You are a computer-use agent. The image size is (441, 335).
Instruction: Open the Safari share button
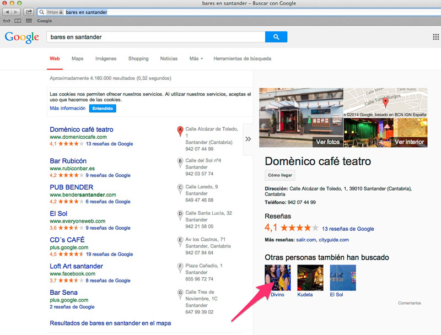29,12
